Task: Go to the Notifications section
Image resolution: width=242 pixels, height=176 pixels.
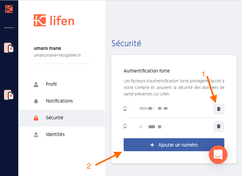Action: click(x=62, y=101)
